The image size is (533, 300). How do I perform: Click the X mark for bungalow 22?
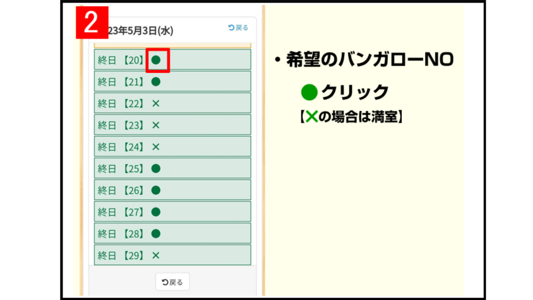(x=156, y=104)
